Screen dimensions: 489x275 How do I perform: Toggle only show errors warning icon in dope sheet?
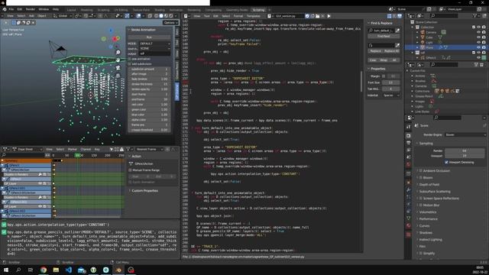[121, 150]
